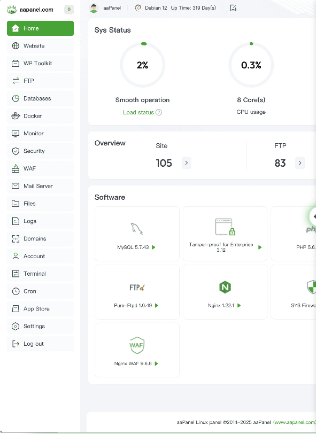Start MySQL 5.7.43 with play arrow
The image size is (316, 434).
pos(153,247)
